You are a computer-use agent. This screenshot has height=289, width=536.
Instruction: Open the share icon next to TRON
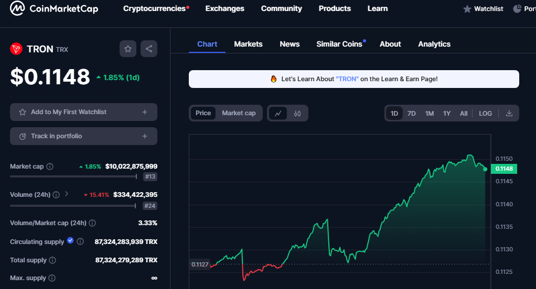pyautogui.click(x=149, y=49)
